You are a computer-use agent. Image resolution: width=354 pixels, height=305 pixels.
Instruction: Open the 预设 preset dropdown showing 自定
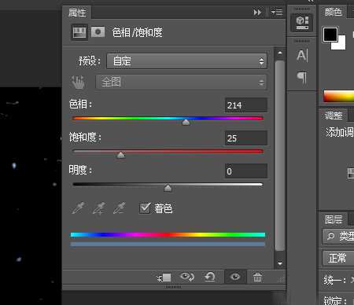pyautogui.click(x=186, y=61)
